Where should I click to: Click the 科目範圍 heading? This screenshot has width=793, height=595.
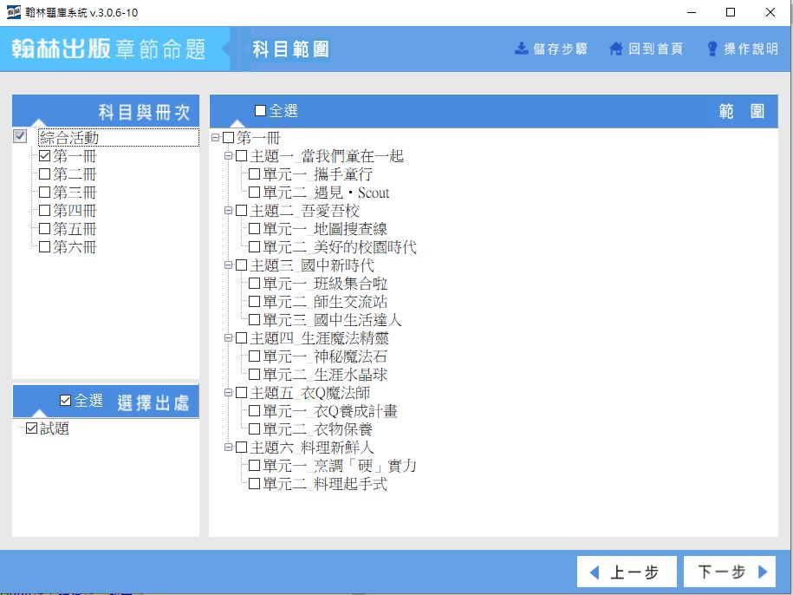(291, 49)
